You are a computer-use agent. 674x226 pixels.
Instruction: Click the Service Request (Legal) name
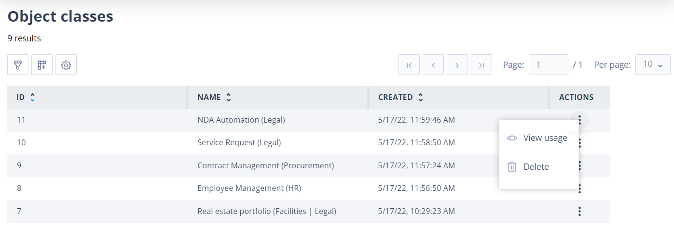(x=239, y=143)
